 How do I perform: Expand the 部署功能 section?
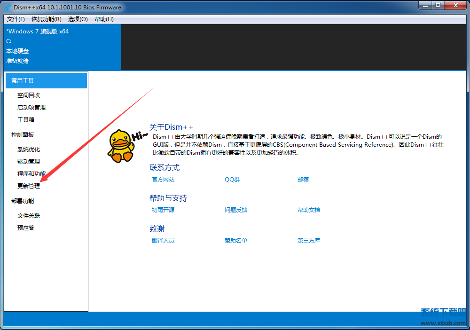[22, 201]
